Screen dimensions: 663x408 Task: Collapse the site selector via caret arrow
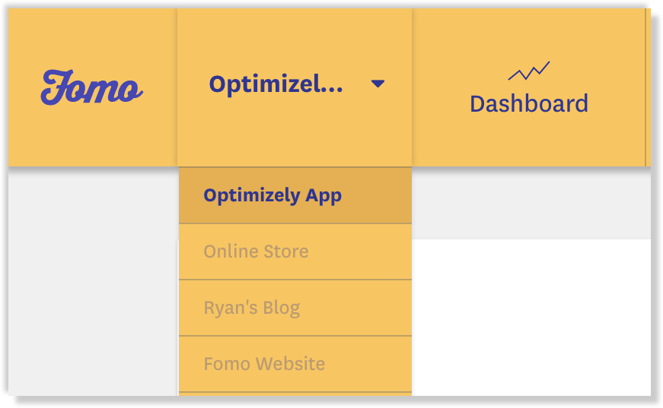[x=378, y=84]
